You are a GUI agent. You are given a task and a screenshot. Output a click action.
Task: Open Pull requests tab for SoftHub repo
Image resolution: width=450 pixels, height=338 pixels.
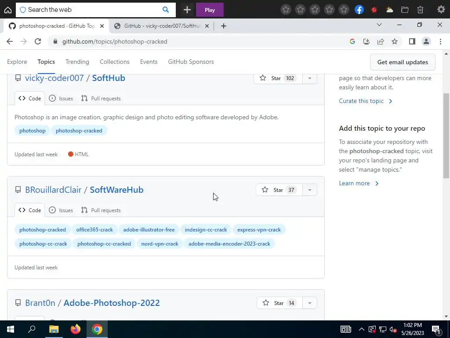[x=101, y=98]
